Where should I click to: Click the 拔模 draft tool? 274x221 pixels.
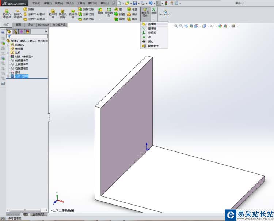coord(119,14)
